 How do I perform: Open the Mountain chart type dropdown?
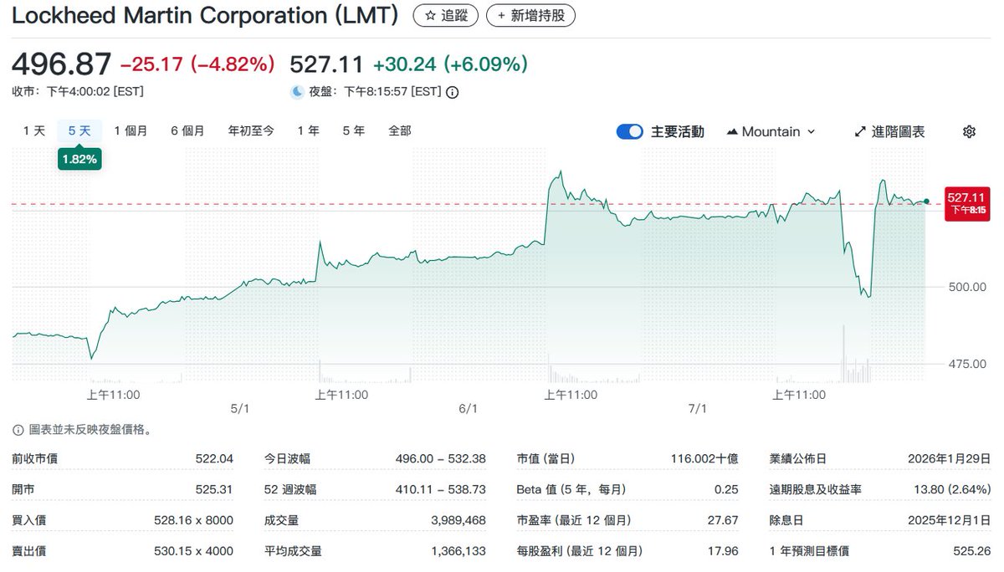pos(770,131)
